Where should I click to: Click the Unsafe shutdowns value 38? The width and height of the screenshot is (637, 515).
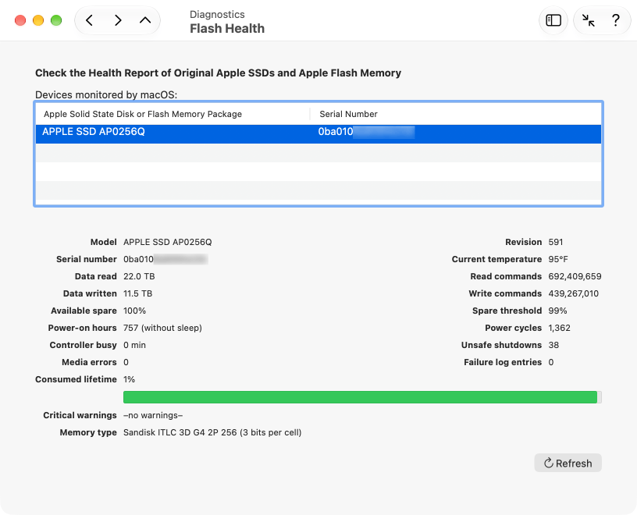pyautogui.click(x=553, y=345)
